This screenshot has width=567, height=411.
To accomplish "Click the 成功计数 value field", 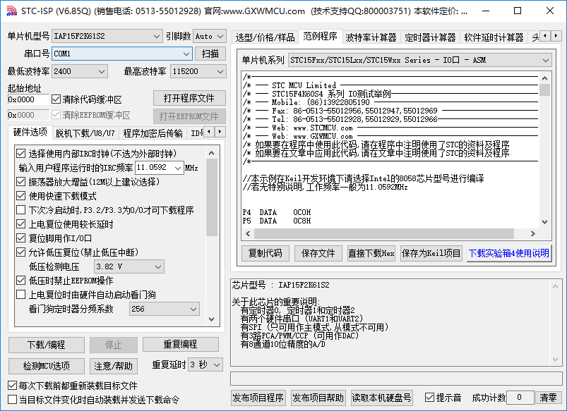I will [520, 398].
